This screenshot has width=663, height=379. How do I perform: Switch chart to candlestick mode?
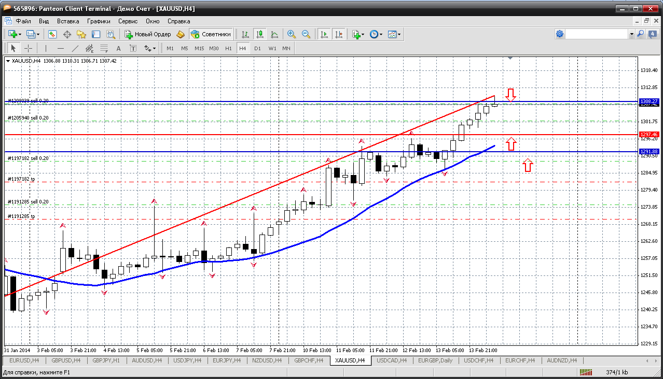(x=260, y=34)
